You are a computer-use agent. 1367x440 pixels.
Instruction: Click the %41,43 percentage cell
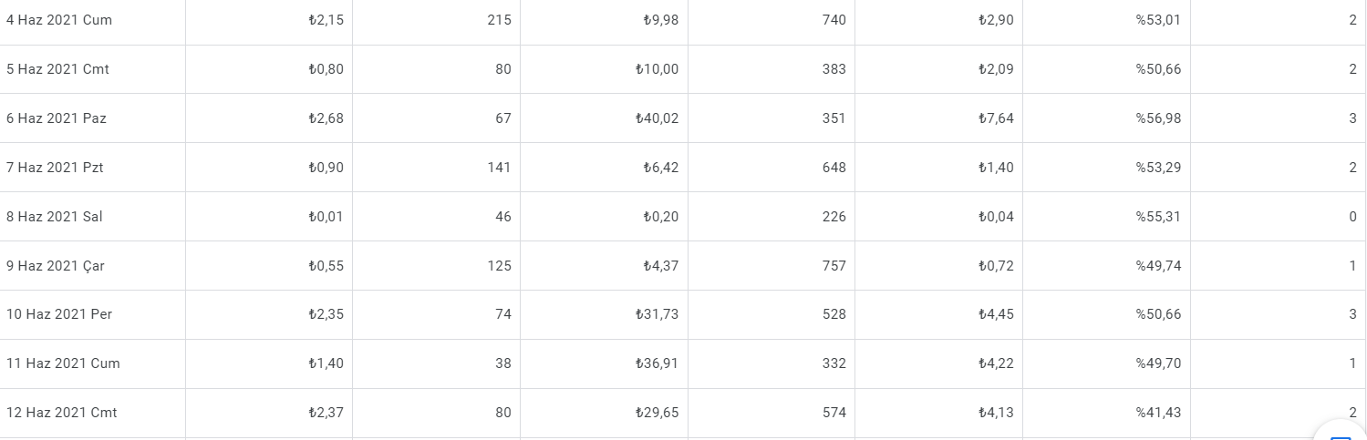point(1106,413)
